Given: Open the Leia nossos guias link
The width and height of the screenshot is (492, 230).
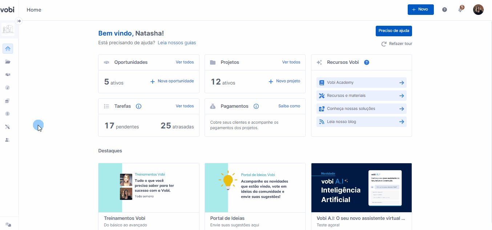Looking at the screenshot, I should click(177, 43).
